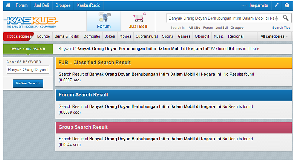Limit search to Forum option
This screenshot has height=164, width=297.
coord(208,28)
